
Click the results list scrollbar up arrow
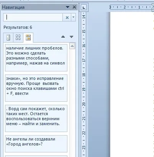72,46
